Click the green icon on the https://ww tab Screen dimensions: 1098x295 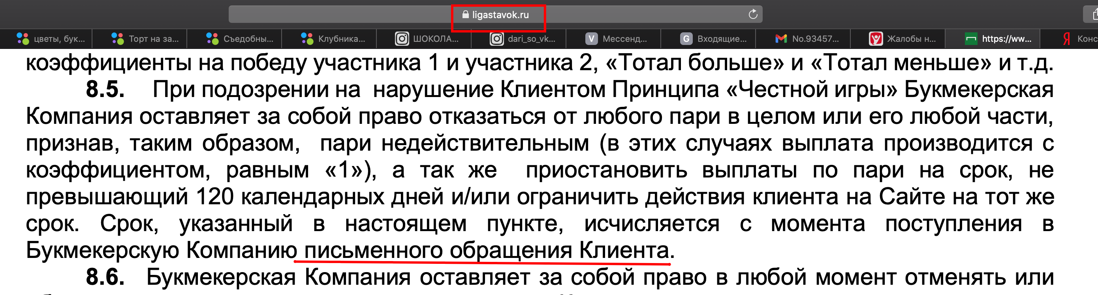click(971, 39)
